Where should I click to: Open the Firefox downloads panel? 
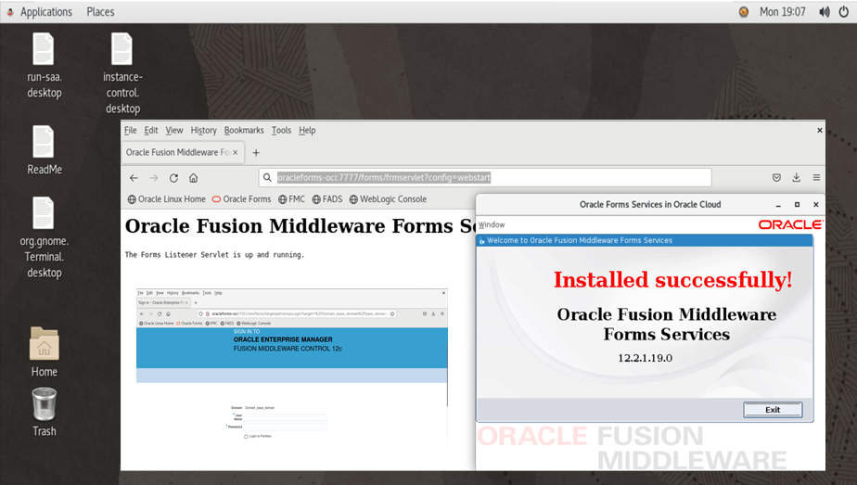(797, 177)
